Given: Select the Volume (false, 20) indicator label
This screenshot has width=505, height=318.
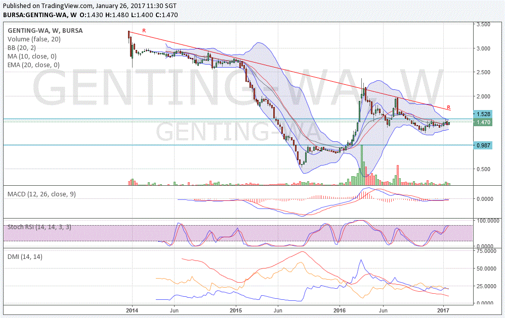Looking at the screenshot, I should [34, 39].
